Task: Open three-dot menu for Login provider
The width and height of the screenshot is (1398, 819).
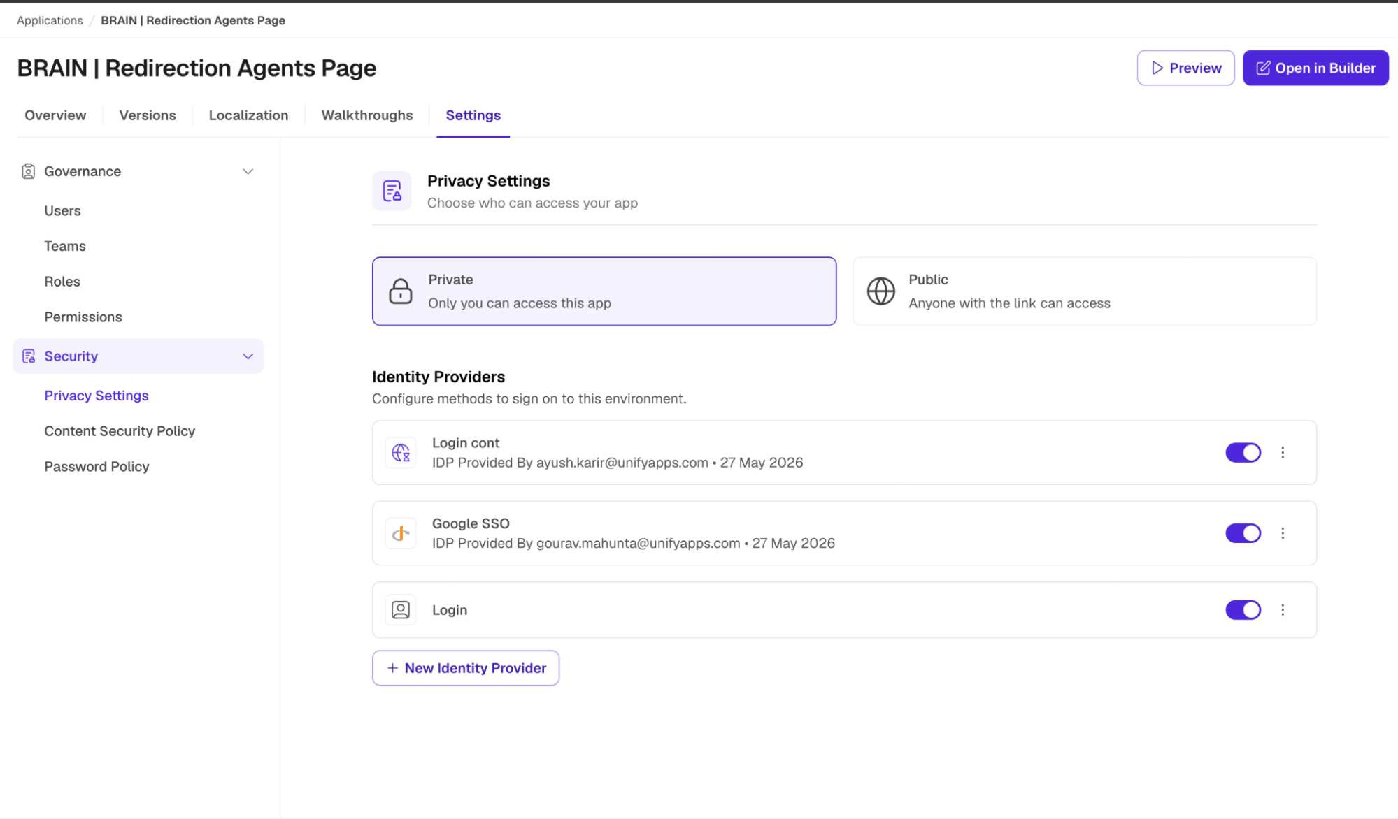Action: click(x=1283, y=610)
